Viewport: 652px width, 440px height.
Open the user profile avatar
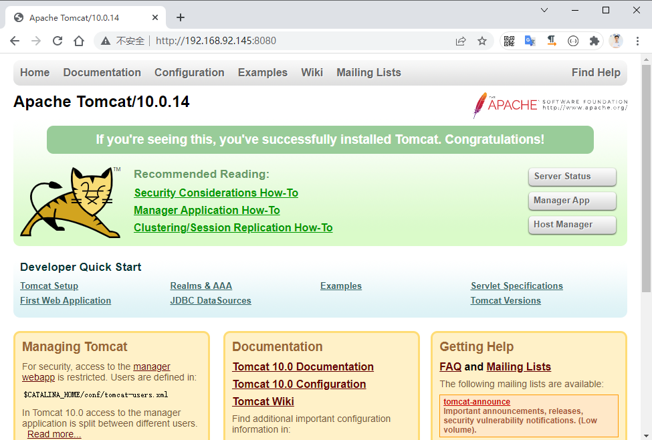click(x=616, y=41)
